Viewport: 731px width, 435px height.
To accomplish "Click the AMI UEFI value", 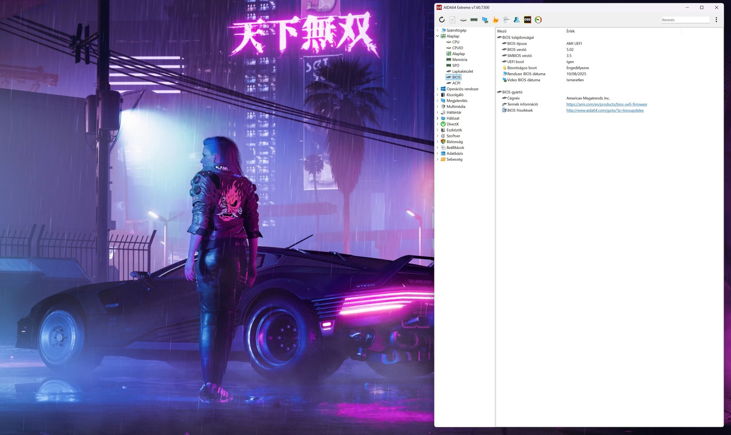I will point(574,44).
